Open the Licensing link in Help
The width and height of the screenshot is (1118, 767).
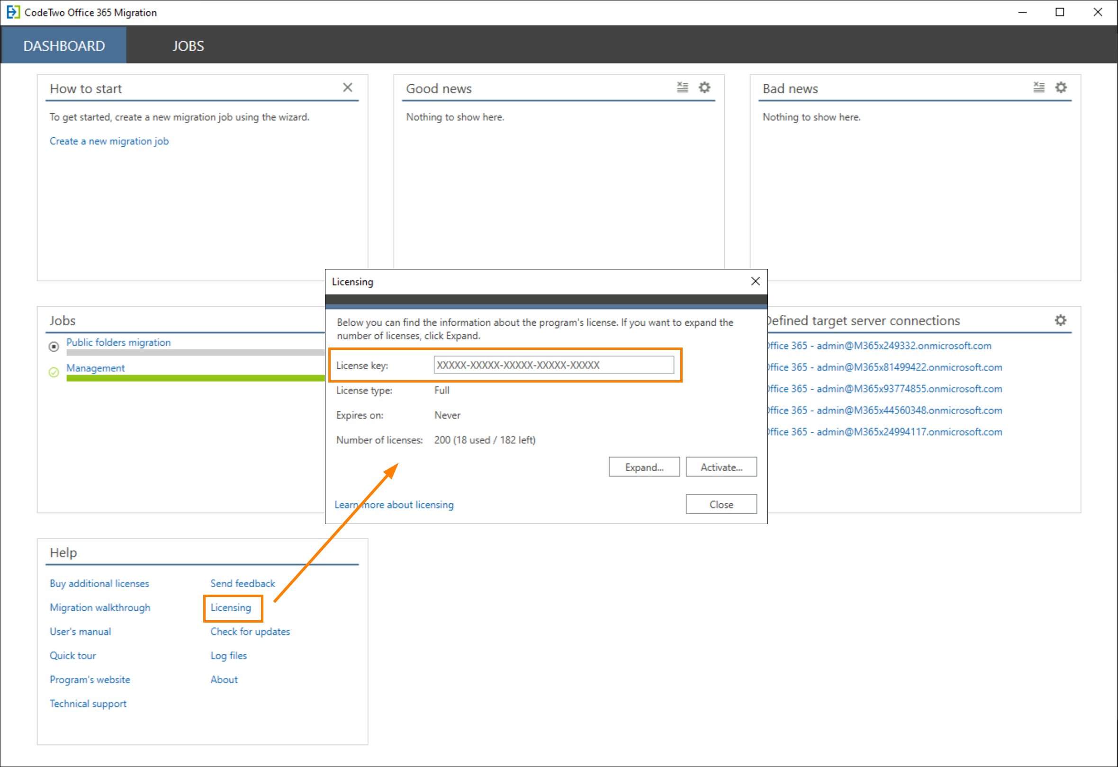pyautogui.click(x=231, y=608)
